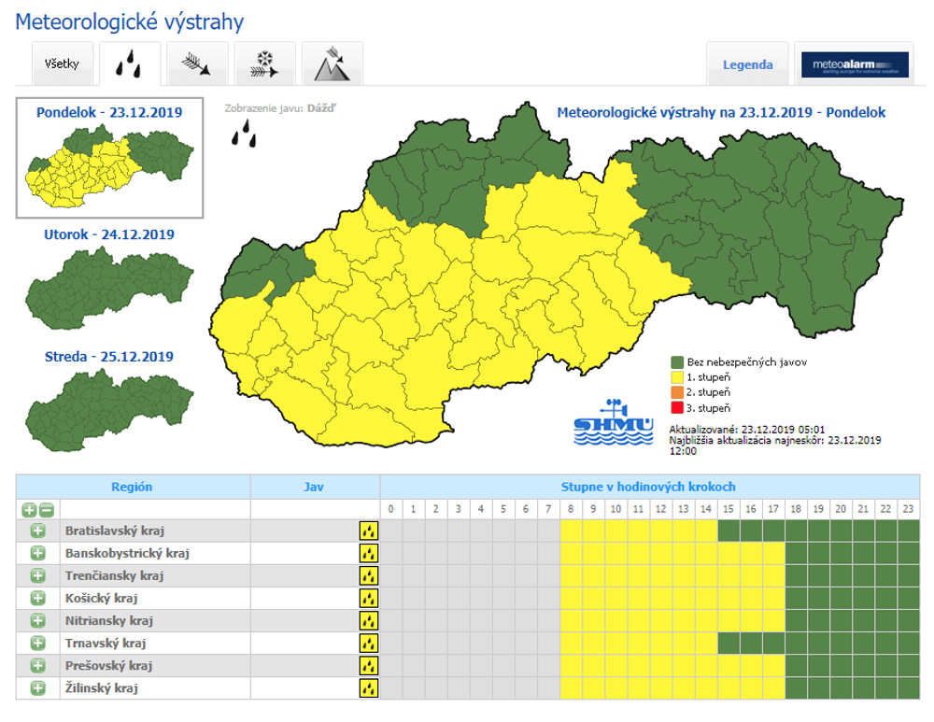Open the snow drift warnings tab icon
The width and height of the screenshot is (934, 722).
click(264, 64)
